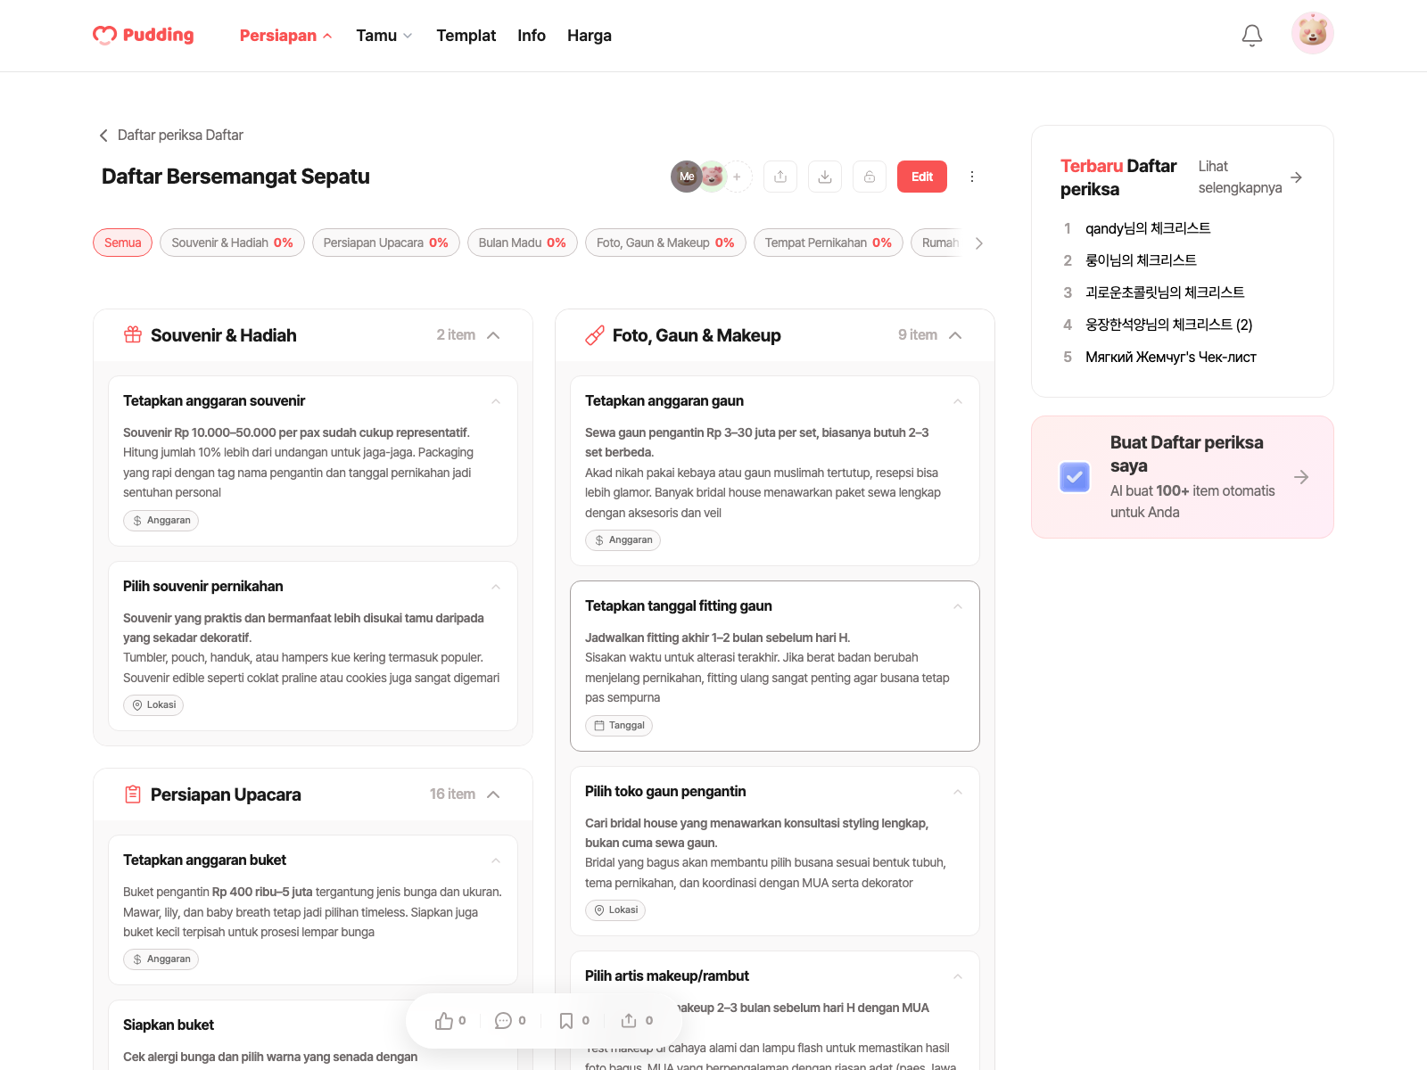Click the red Edit button

(x=922, y=177)
